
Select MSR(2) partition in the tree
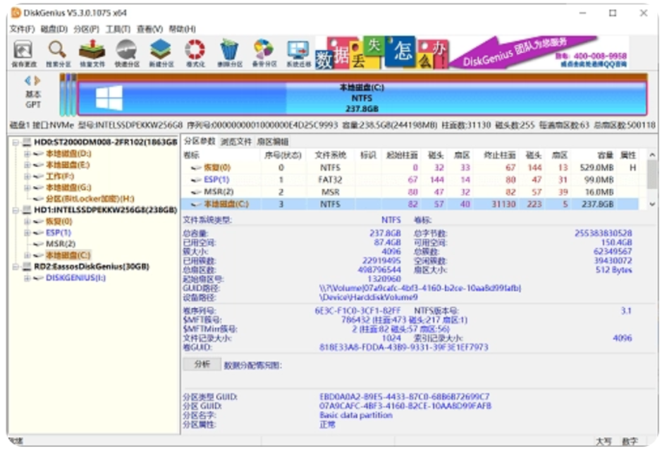61,244
